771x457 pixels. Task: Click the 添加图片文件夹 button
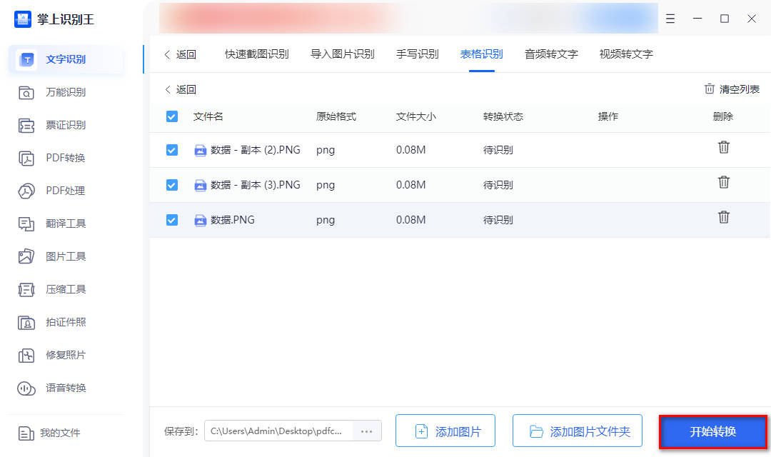click(578, 431)
